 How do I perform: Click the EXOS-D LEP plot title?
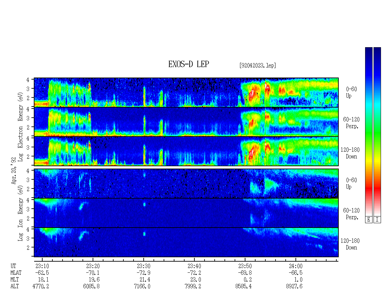[189, 64]
